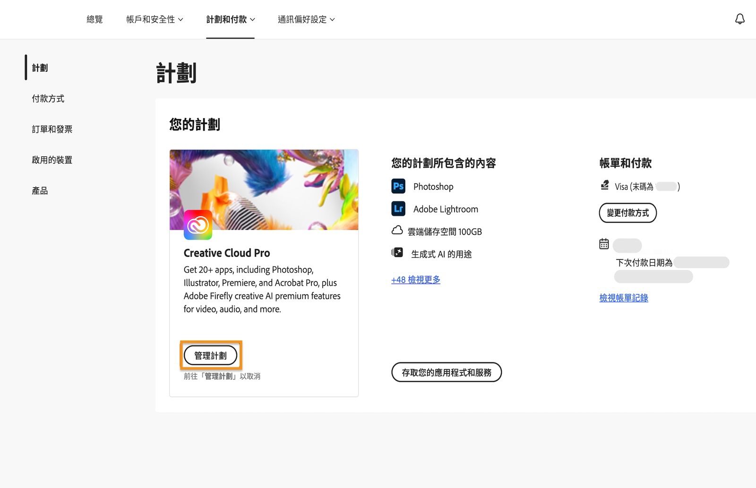This screenshot has width=756, height=488.
Task: Click the 您的計劃 section heading
Action: (x=195, y=124)
